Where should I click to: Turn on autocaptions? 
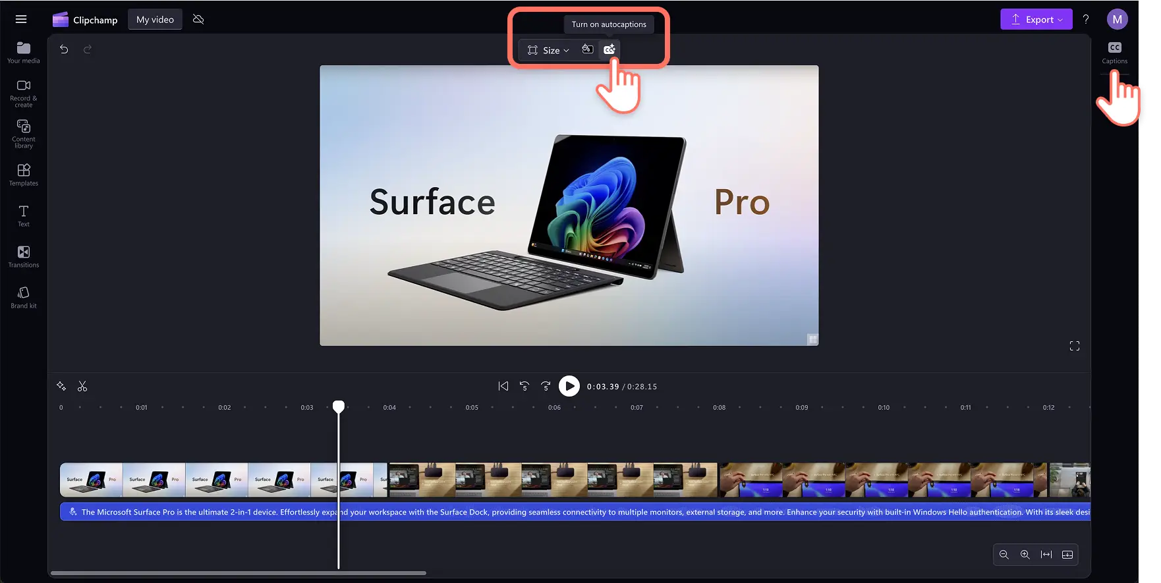[x=609, y=49]
